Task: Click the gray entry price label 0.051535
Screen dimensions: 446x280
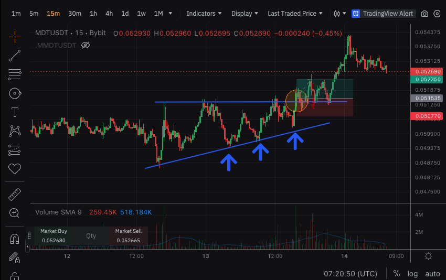Action: click(427, 99)
